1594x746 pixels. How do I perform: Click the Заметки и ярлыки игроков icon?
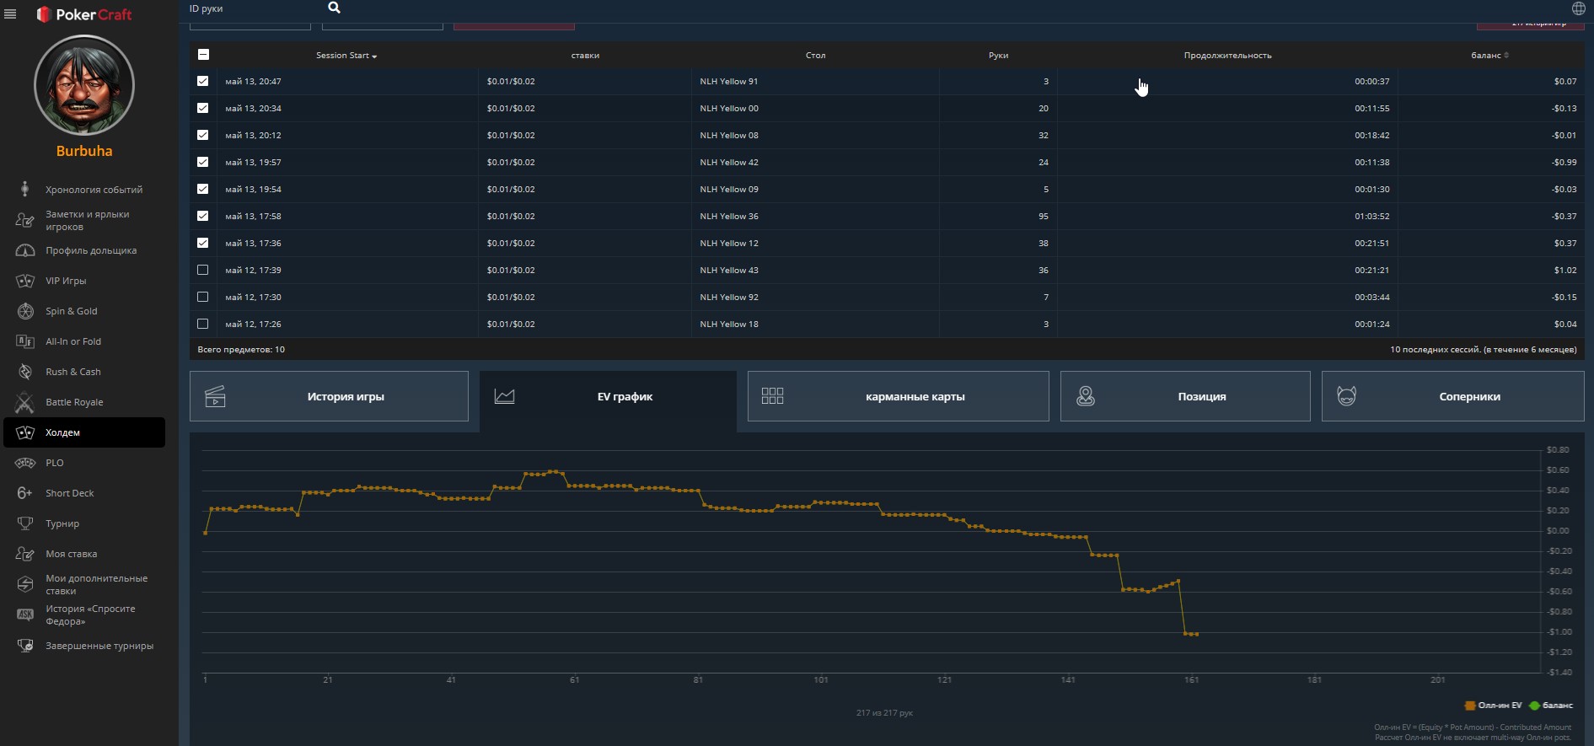coord(24,220)
